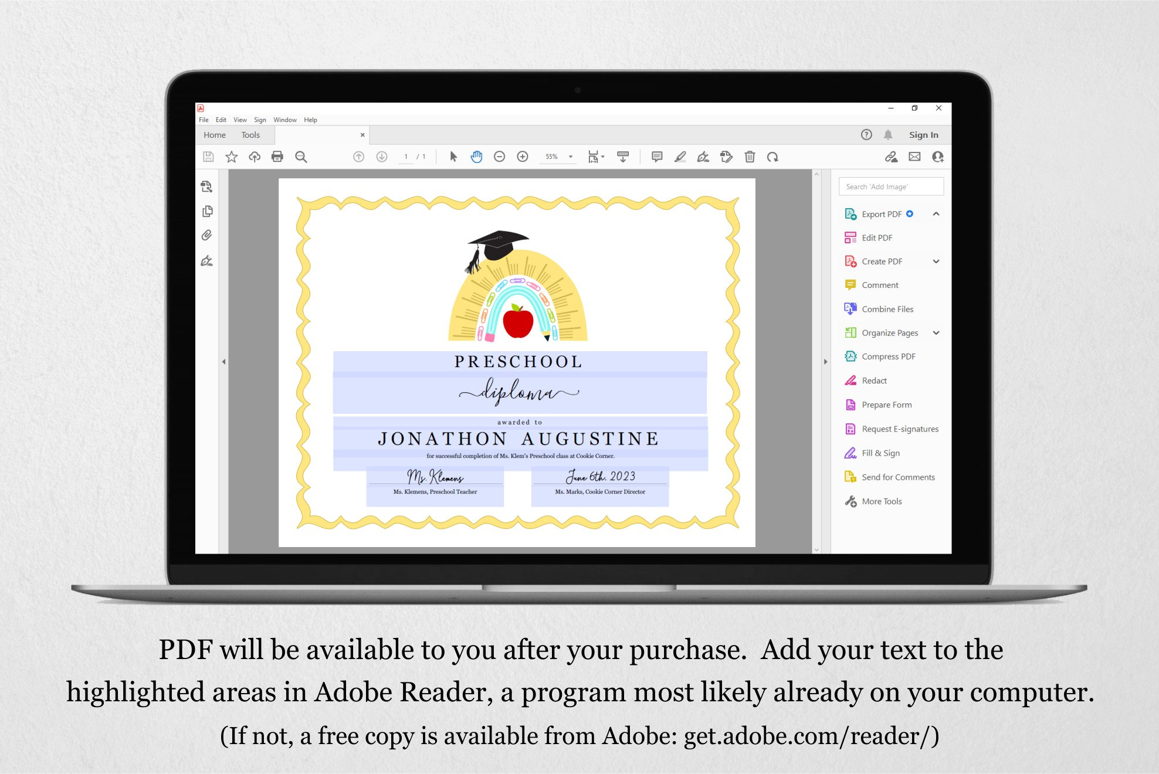Screen dimensions: 1159x774
Task: Expand the Create PDF options chevron
Action: [x=937, y=261]
